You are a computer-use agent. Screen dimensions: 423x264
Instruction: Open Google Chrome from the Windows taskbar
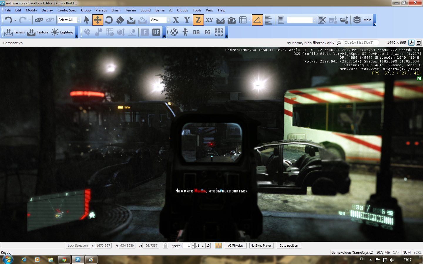(64, 260)
